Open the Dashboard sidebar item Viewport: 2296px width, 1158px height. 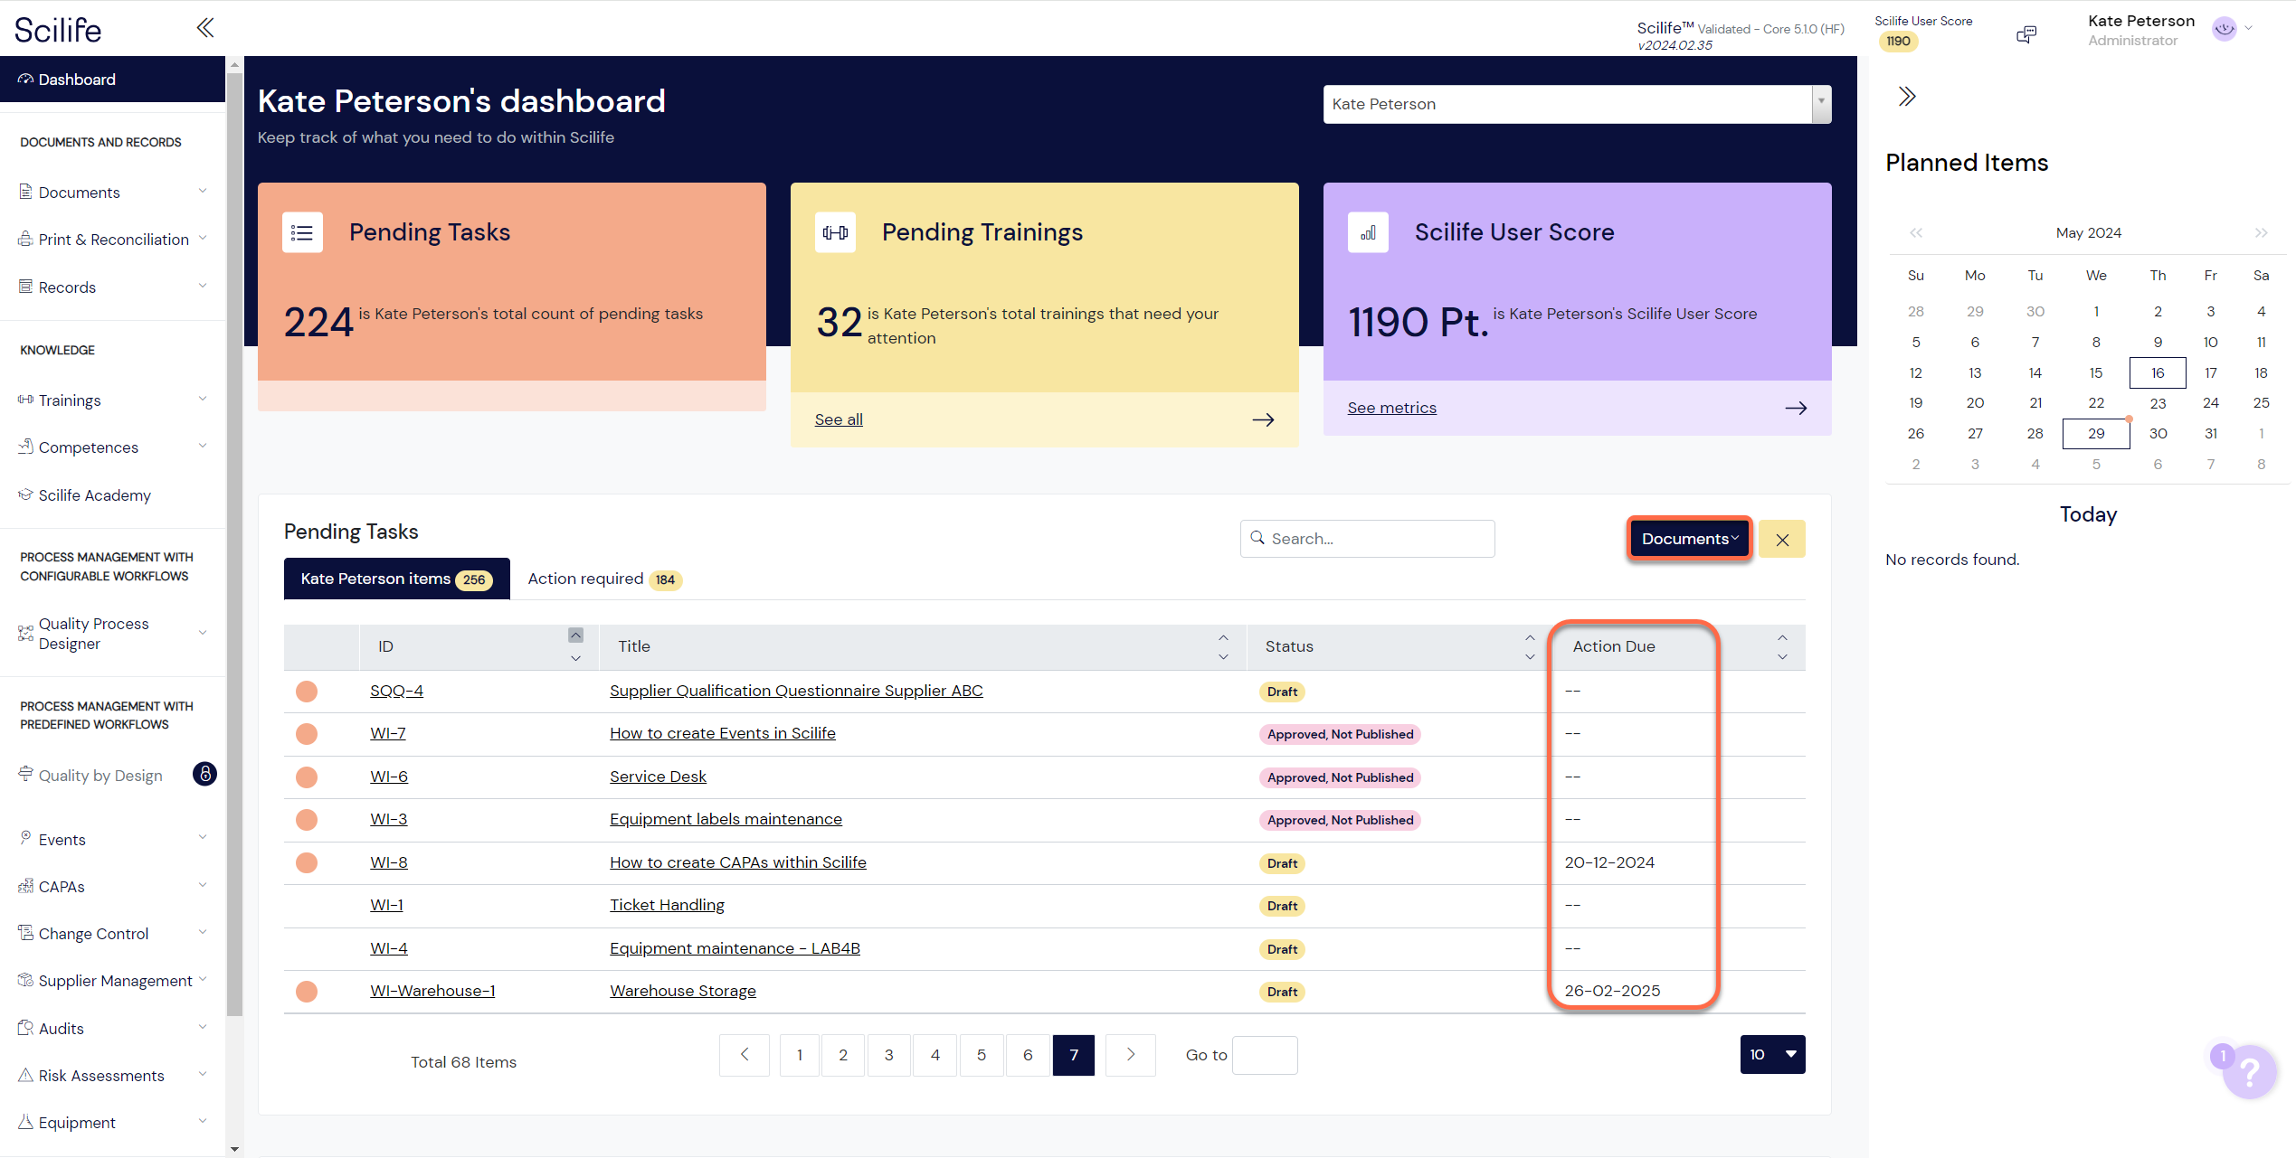click(x=112, y=80)
